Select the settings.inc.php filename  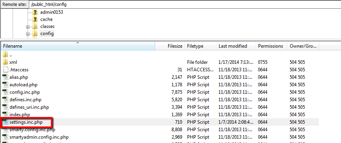click(26, 122)
